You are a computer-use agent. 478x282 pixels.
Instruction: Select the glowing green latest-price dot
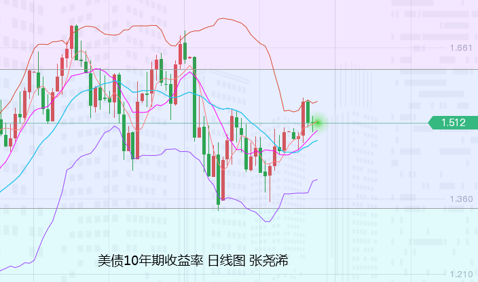click(x=318, y=123)
